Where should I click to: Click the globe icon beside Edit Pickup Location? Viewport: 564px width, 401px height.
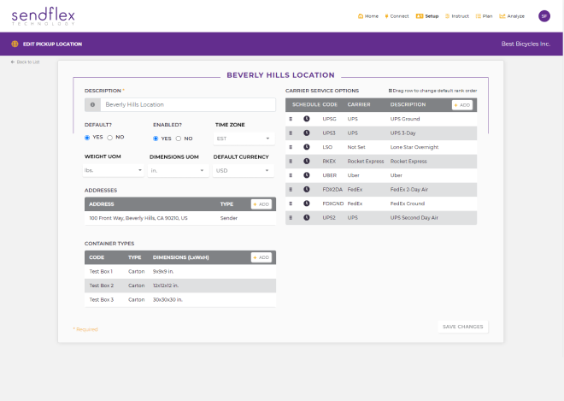coord(15,44)
